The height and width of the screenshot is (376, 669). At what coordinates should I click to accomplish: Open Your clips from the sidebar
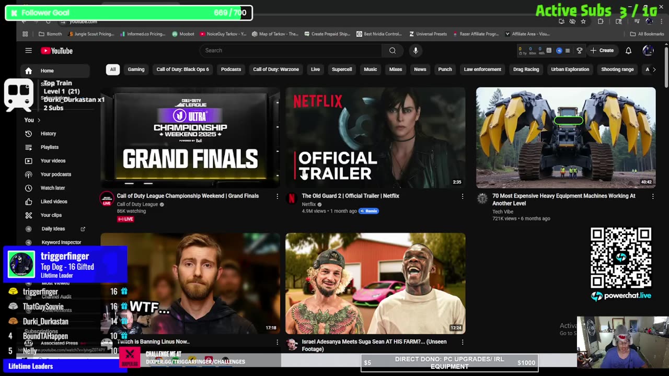52,215
